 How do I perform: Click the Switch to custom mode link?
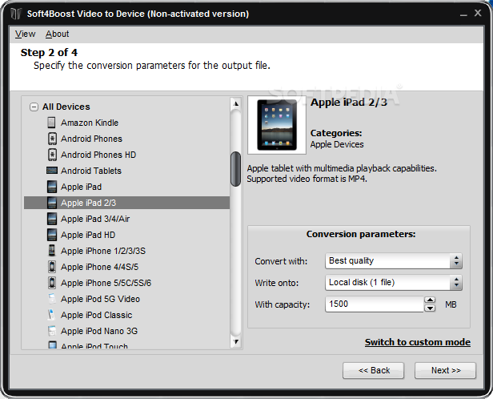[x=418, y=342]
